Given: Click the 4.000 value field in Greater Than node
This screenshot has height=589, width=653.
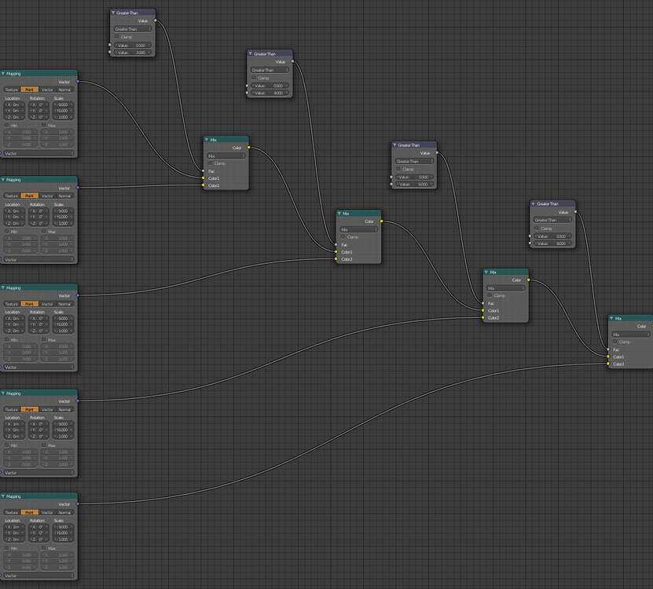Looking at the screenshot, I should (x=270, y=93).
